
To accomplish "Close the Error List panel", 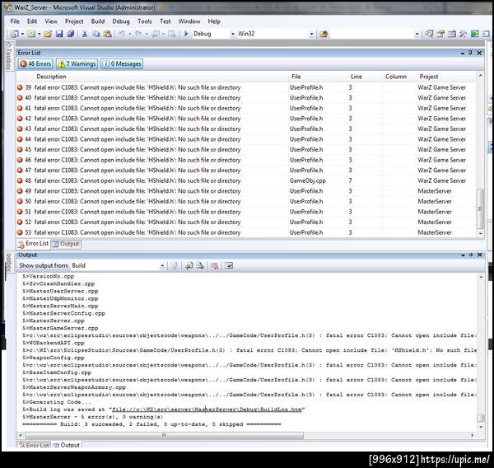I will click(x=479, y=53).
